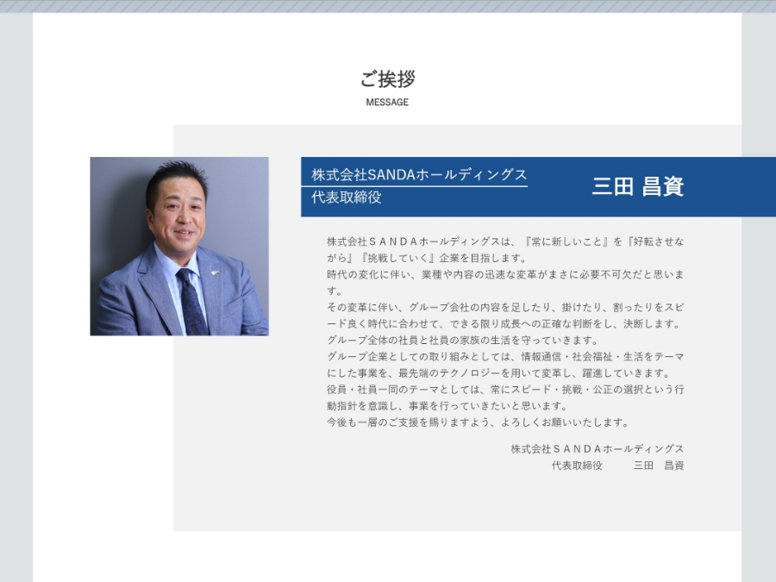Screen dimensions: 776x582
Task: Click the line starting グループ企業としての取り組み
Action: point(505,356)
